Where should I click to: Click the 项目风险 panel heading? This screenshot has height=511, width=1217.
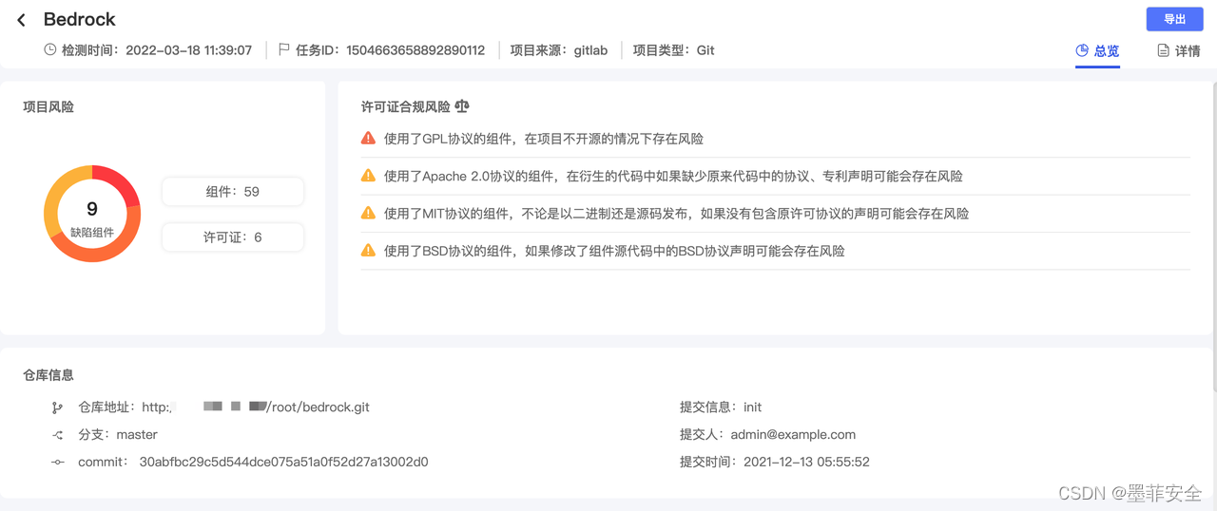point(48,106)
